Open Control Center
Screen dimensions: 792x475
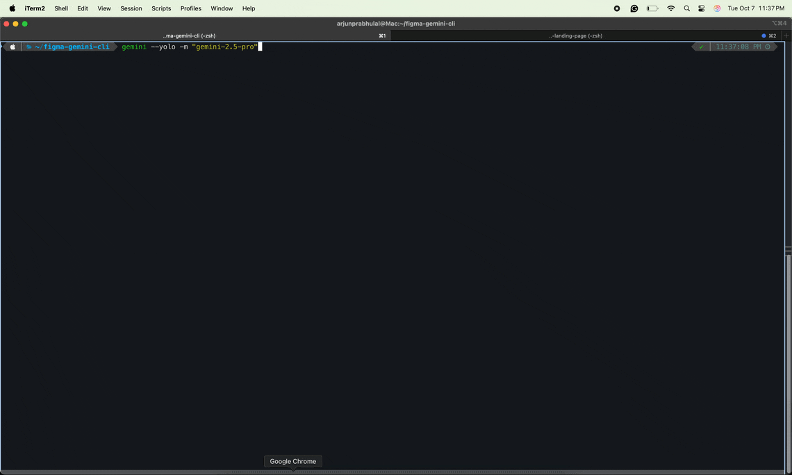pyautogui.click(x=702, y=8)
